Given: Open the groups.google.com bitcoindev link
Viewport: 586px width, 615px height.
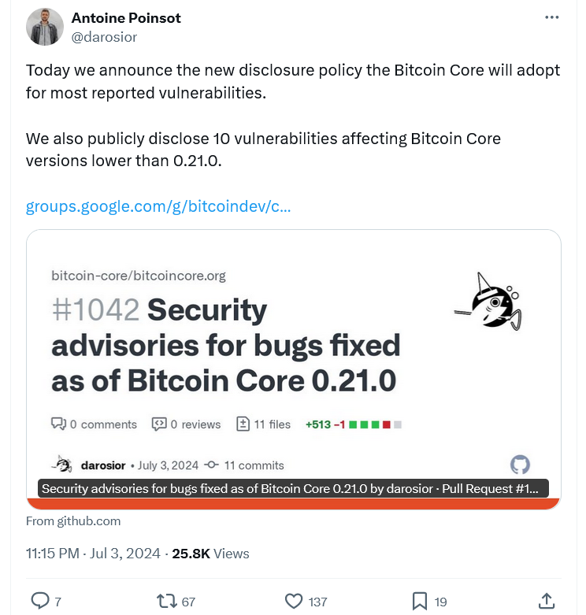Looking at the screenshot, I should coord(158,206).
